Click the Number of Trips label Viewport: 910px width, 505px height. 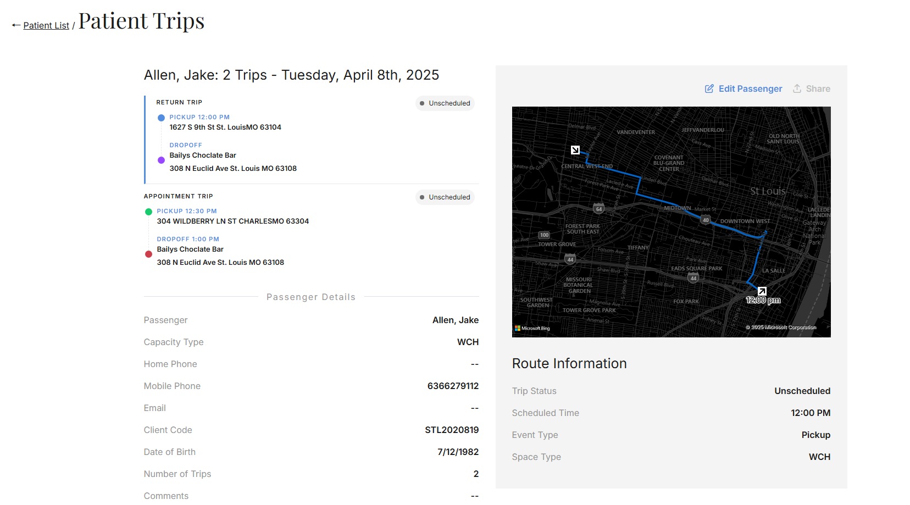177,474
